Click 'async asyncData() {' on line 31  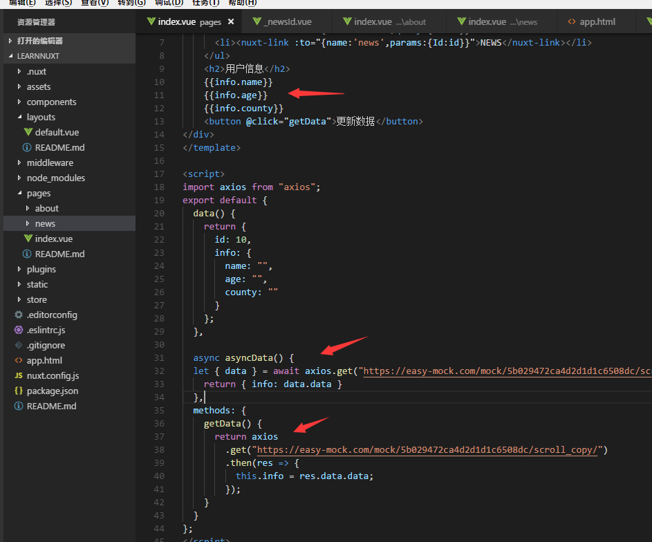[x=243, y=358]
